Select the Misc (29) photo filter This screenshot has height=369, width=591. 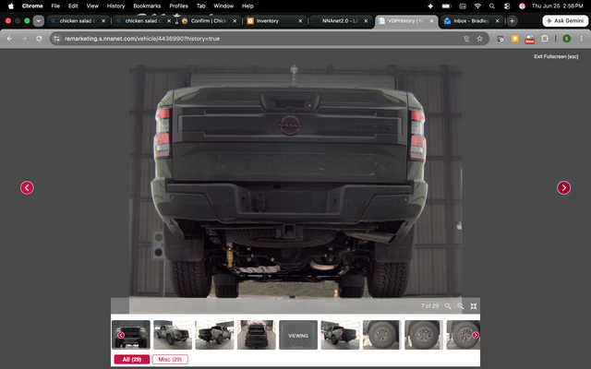pyautogui.click(x=170, y=359)
